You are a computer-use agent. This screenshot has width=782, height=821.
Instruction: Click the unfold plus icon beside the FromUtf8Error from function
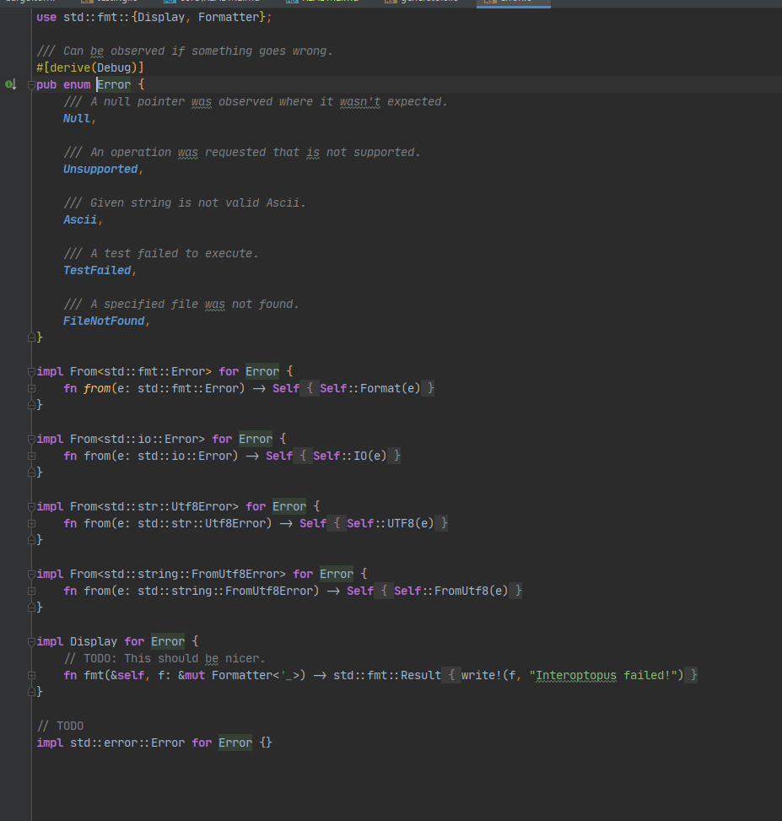[31, 591]
